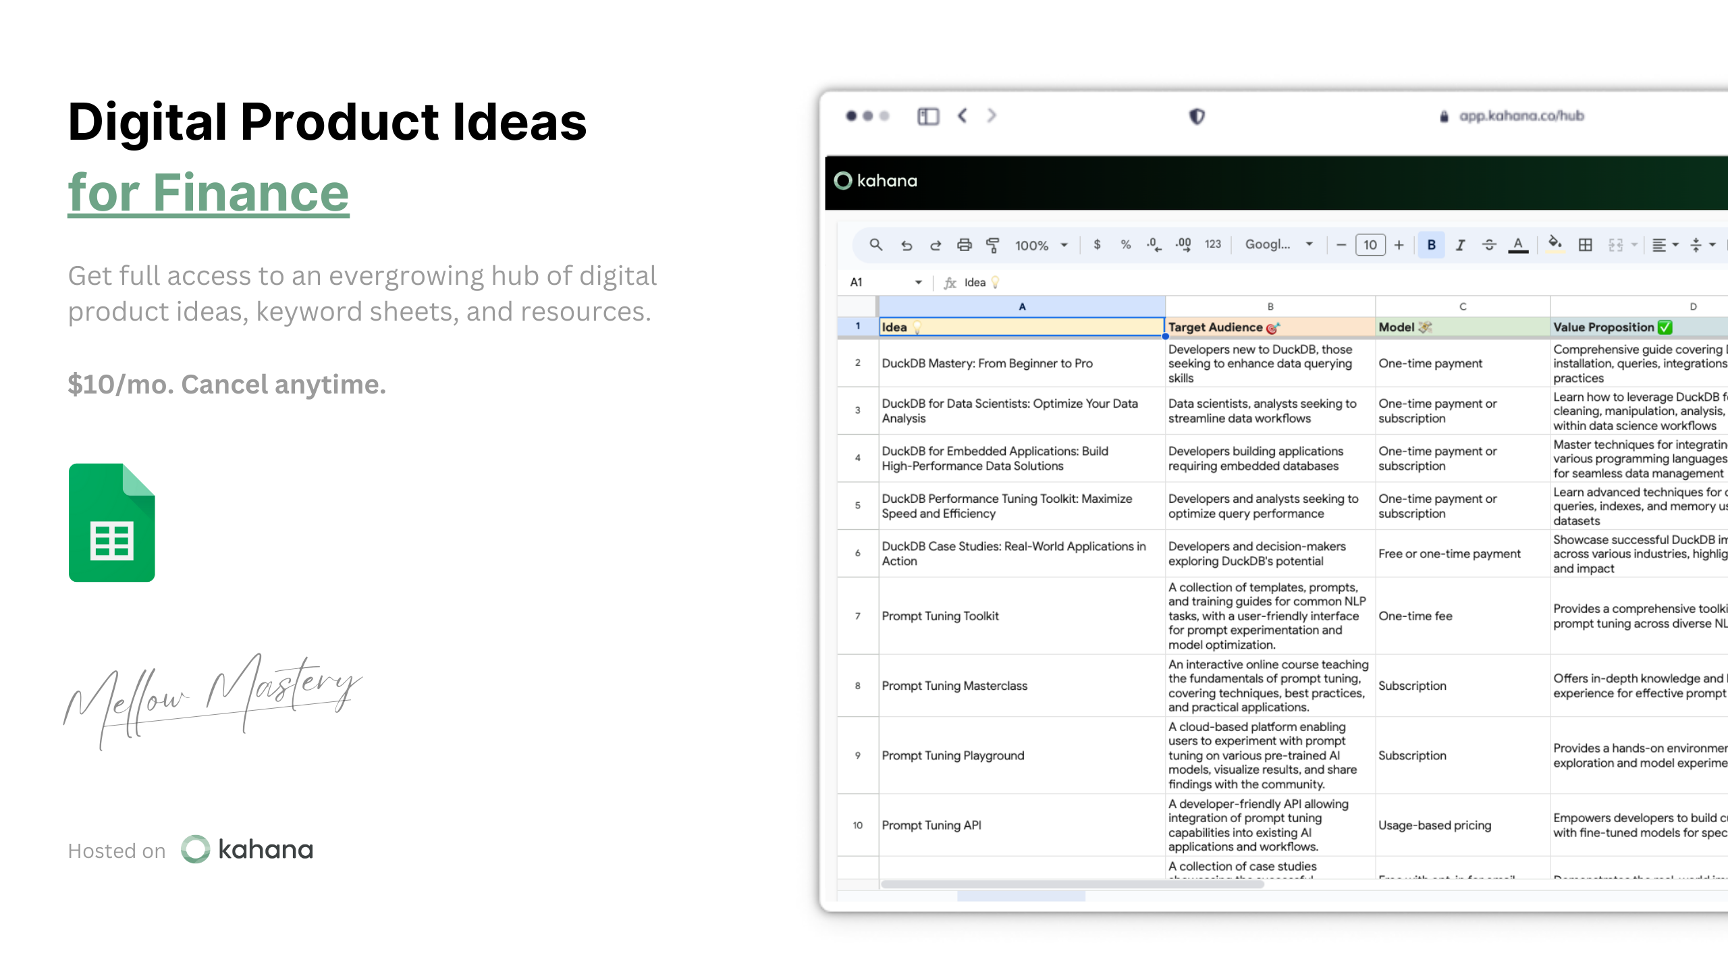
Task: Activate the paint format tool
Action: [993, 245]
